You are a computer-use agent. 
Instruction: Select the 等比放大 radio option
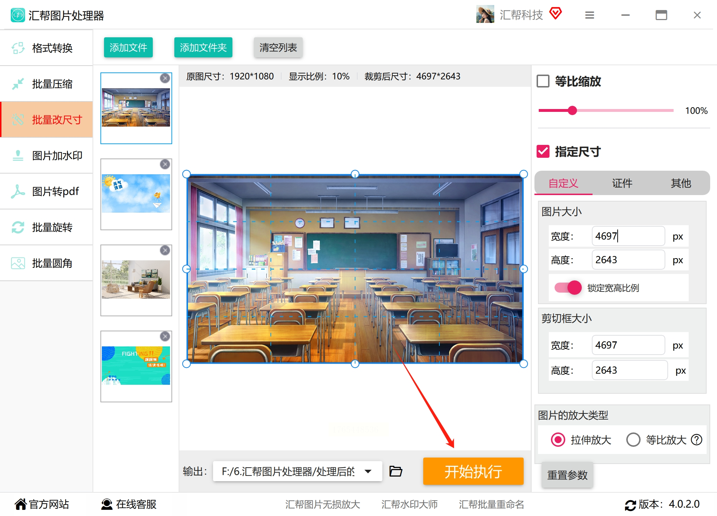click(633, 440)
